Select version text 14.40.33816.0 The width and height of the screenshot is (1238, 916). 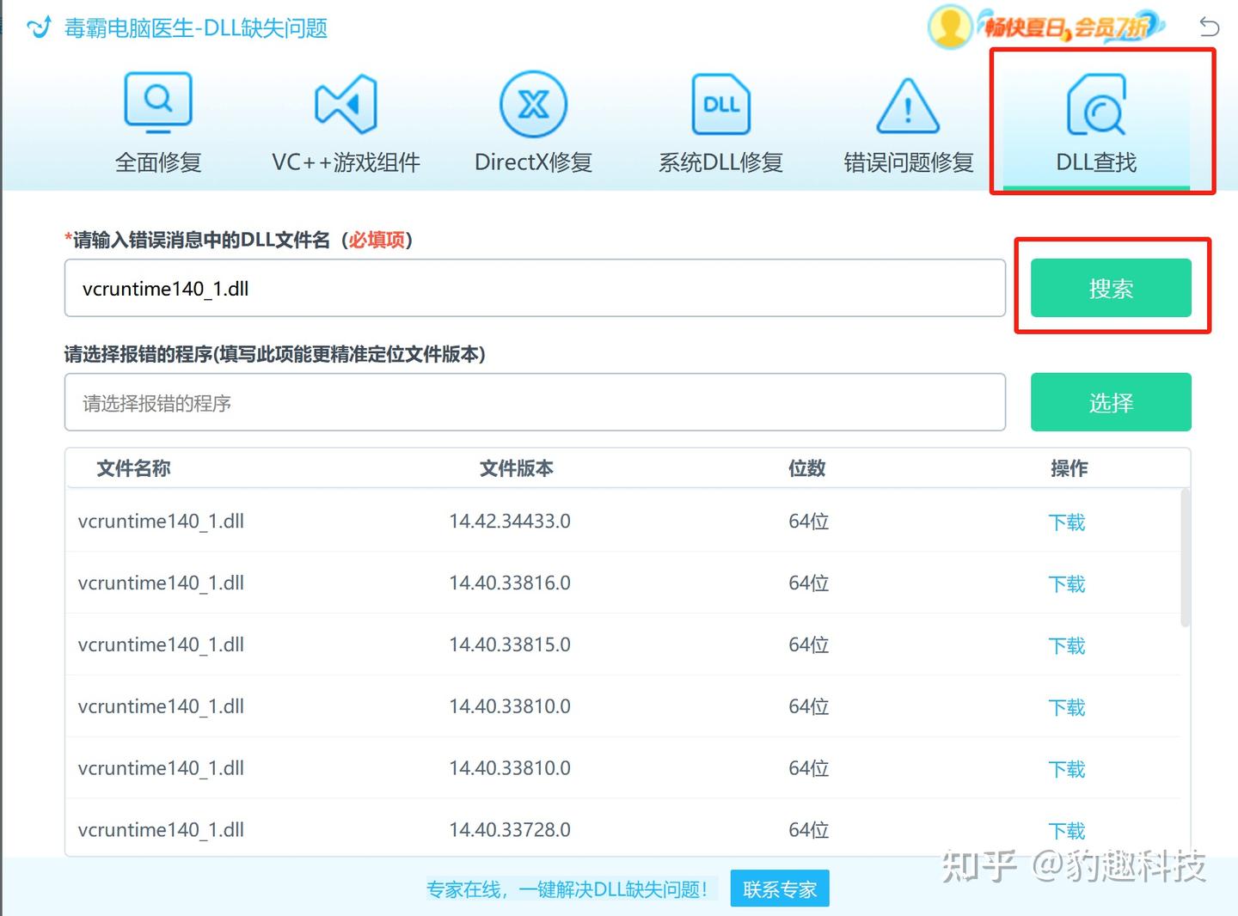(510, 583)
